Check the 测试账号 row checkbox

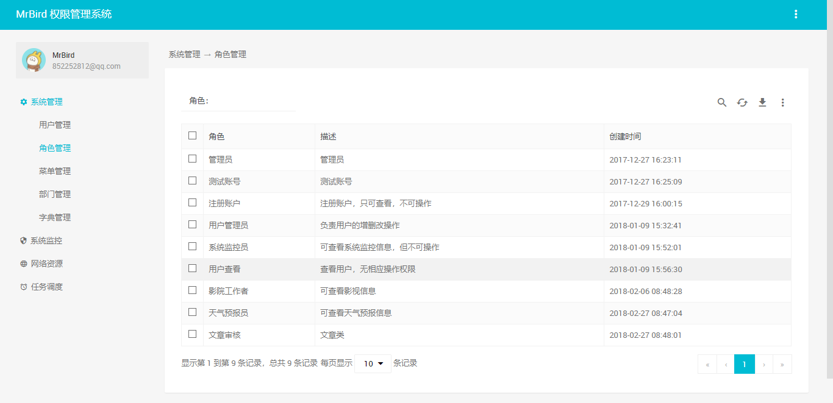[193, 180]
